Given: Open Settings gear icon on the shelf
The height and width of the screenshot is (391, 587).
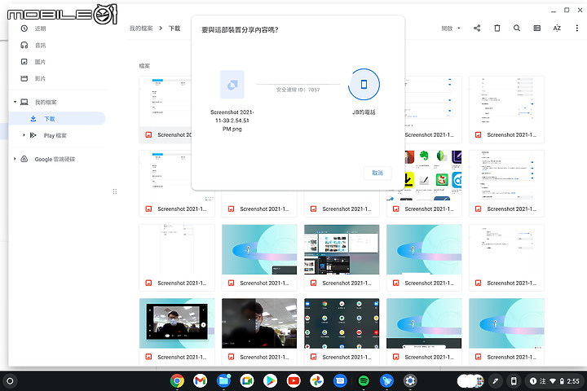Looking at the screenshot, I should pos(410,381).
